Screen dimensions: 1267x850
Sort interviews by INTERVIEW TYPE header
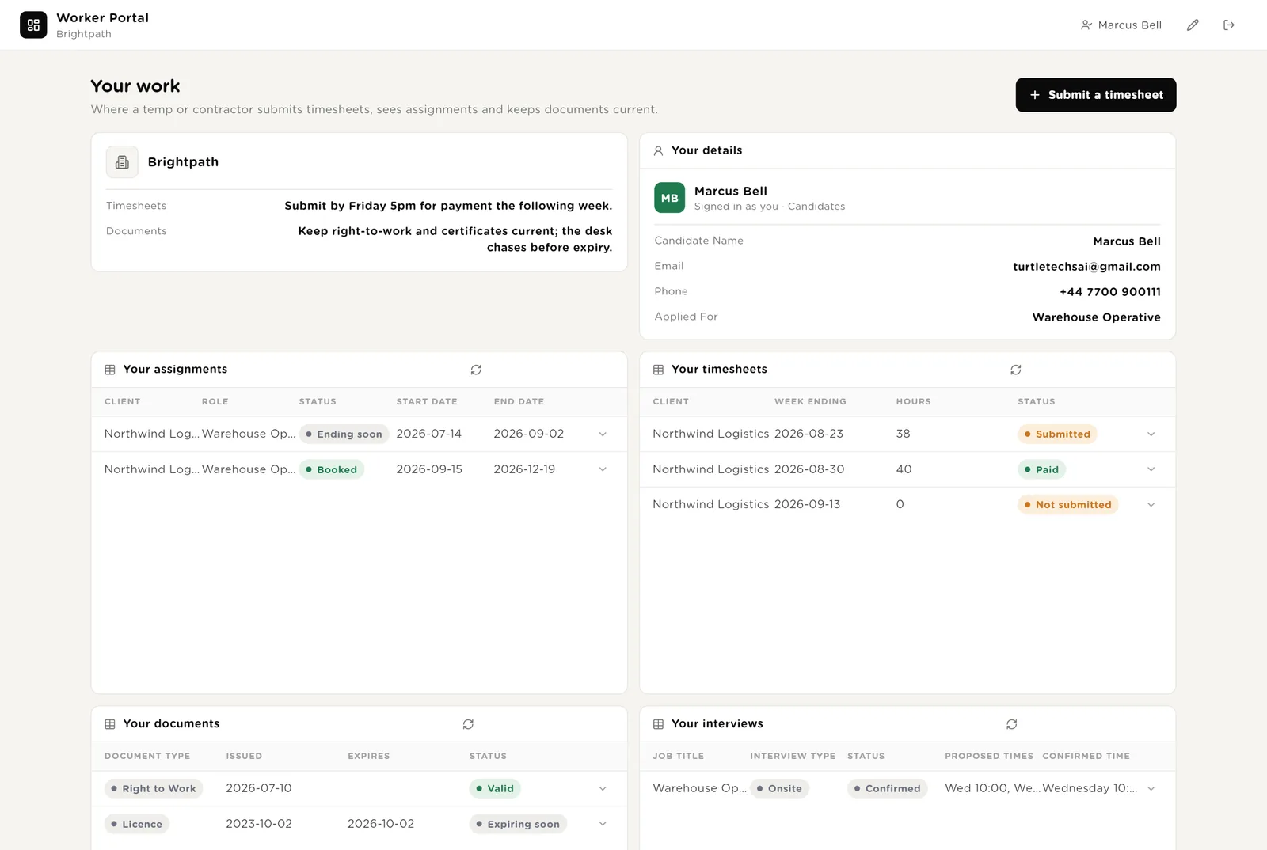coord(793,757)
